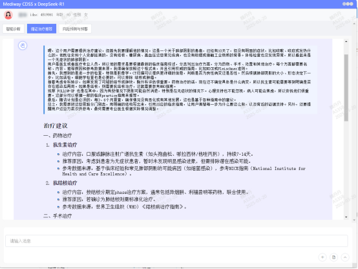The width and height of the screenshot is (358, 269).
Task: Click the chat scrollbar up arrow
Action: click(x=346, y=41)
